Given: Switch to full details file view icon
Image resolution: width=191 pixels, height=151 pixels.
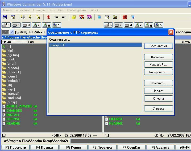Looking at the screenshot, I should 30,17.
